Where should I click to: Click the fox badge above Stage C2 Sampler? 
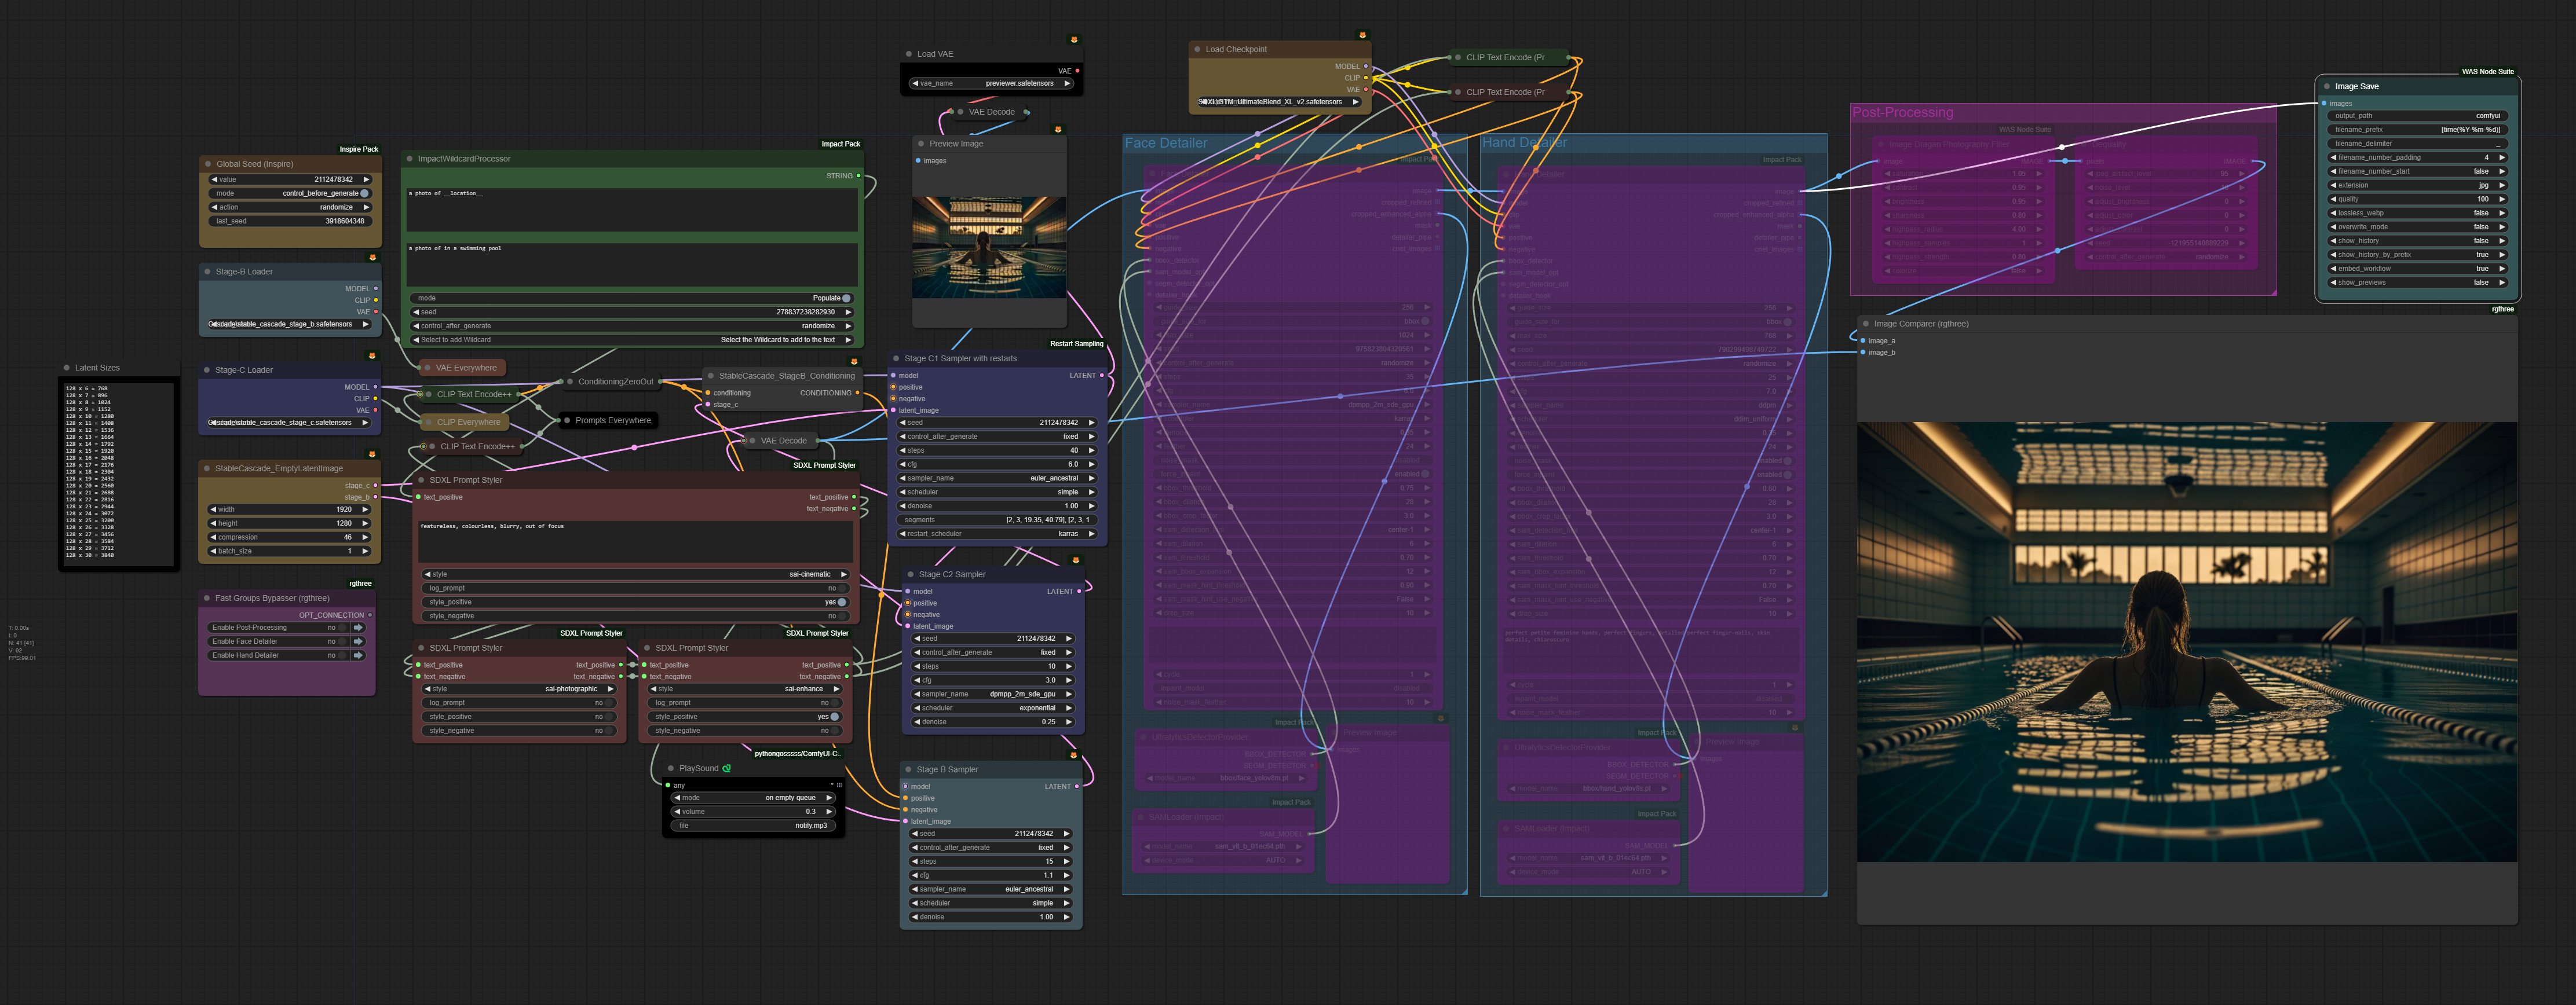coord(1076,560)
